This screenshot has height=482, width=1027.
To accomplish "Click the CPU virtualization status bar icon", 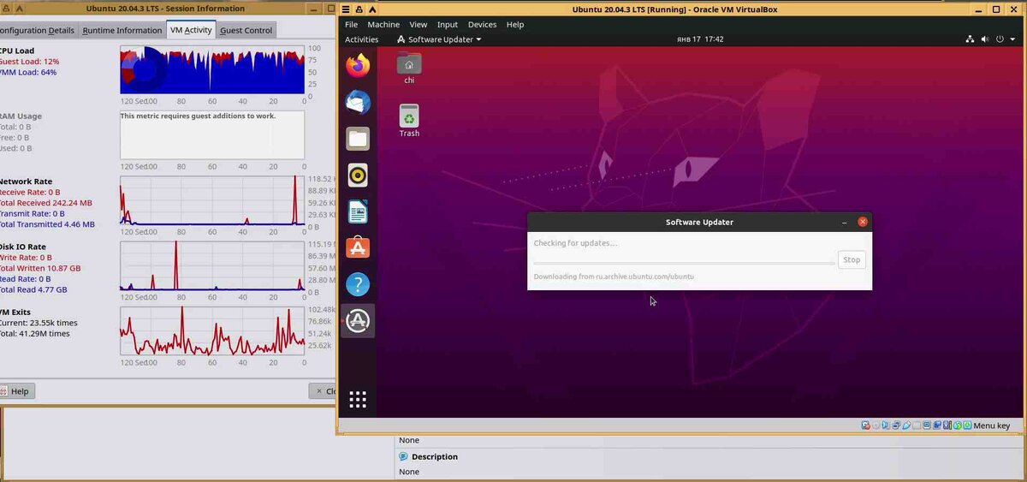I will click(947, 425).
